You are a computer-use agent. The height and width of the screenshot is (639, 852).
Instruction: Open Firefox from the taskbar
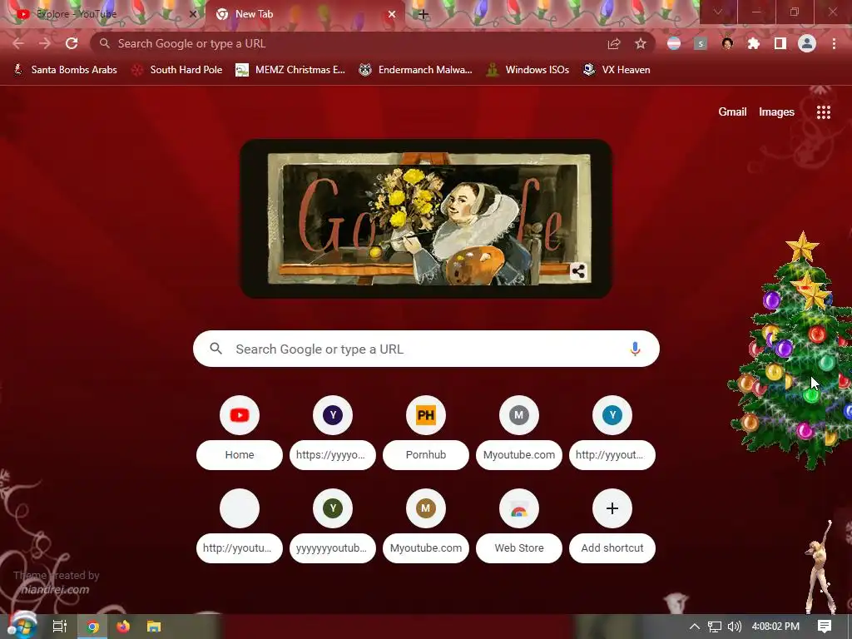[123, 627]
